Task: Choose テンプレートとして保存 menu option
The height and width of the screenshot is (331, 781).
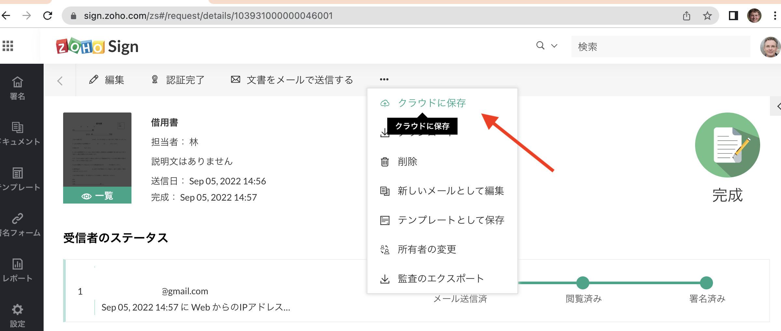Action: click(x=451, y=220)
